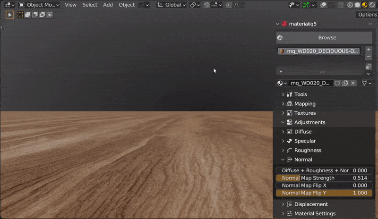
Task: Toggle viewport overlays
Action: click(323, 5)
